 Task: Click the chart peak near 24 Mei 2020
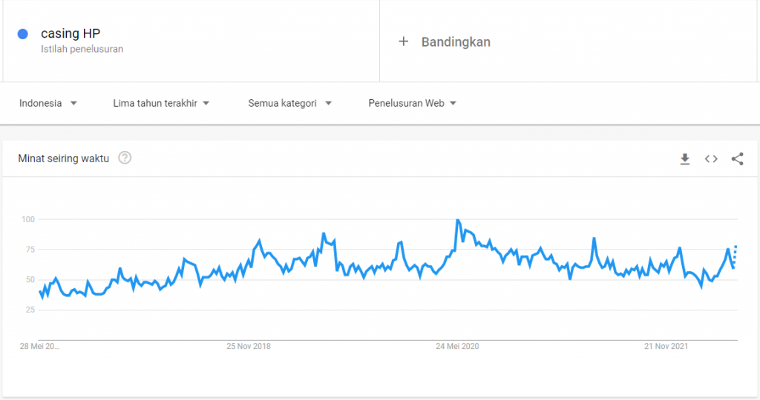click(458, 220)
